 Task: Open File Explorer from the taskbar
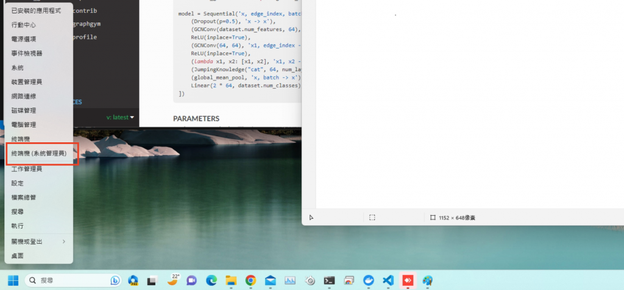tap(231, 281)
